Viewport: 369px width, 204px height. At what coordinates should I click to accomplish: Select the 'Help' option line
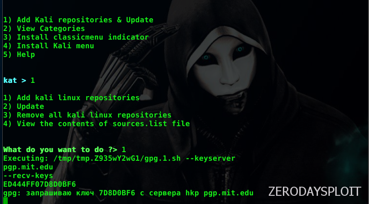coord(19,55)
